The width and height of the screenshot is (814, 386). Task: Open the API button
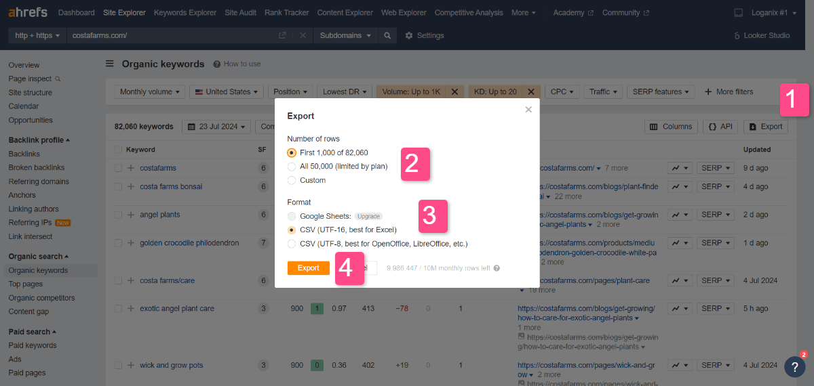tap(720, 127)
